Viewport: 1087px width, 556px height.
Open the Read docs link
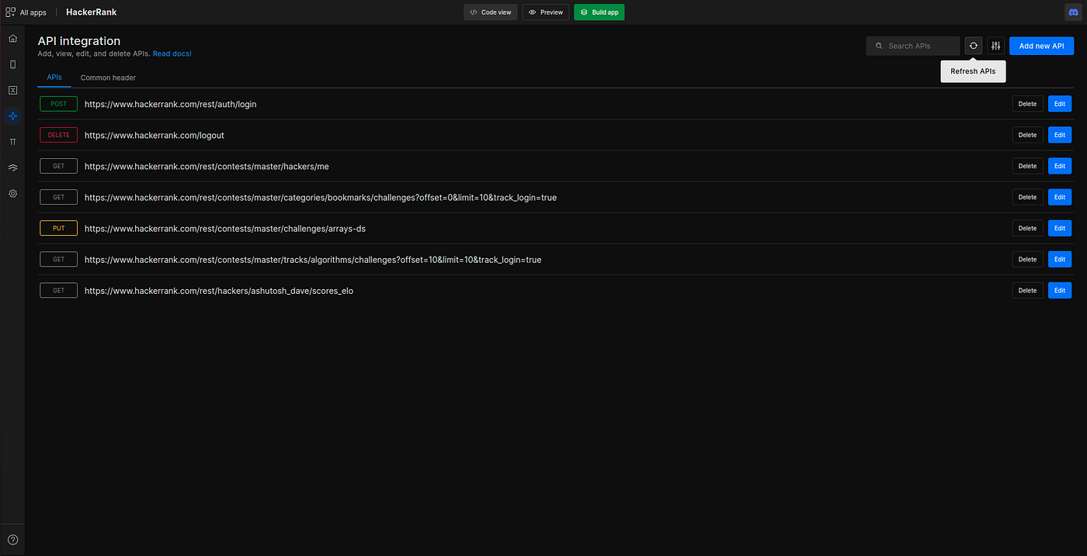click(172, 54)
